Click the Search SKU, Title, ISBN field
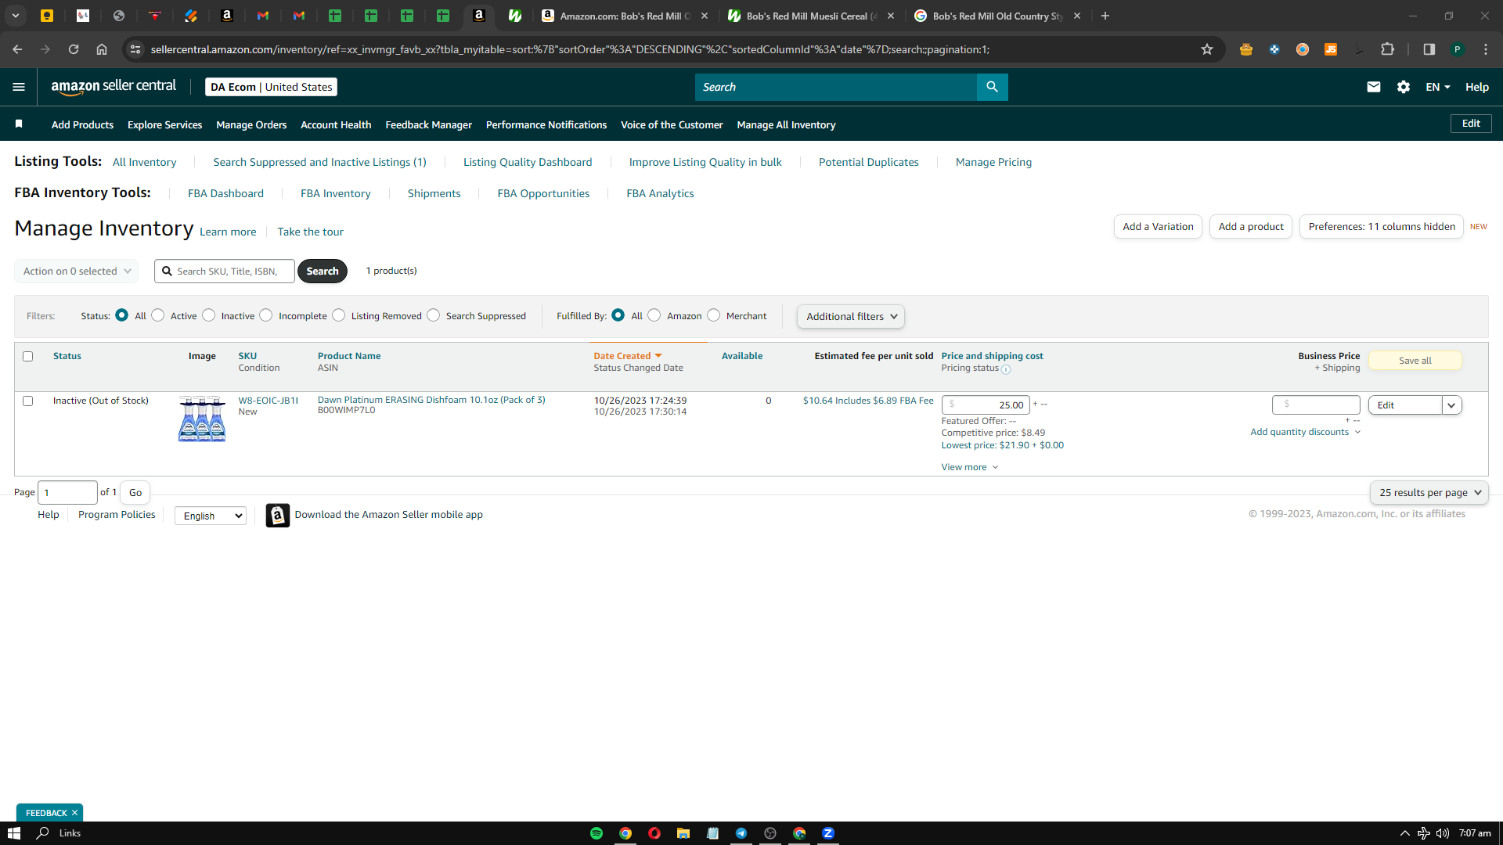1503x845 pixels. click(225, 271)
